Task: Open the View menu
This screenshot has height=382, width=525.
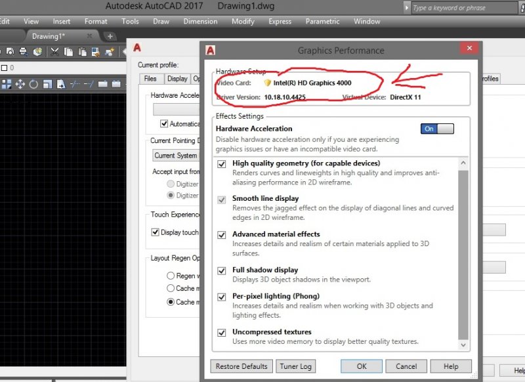Action: [31, 22]
